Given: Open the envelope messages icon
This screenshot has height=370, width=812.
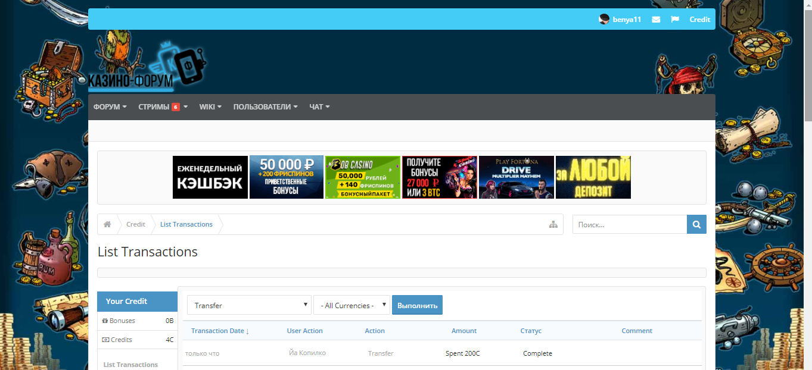Looking at the screenshot, I should pyautogui.click(x=656, y=20).
